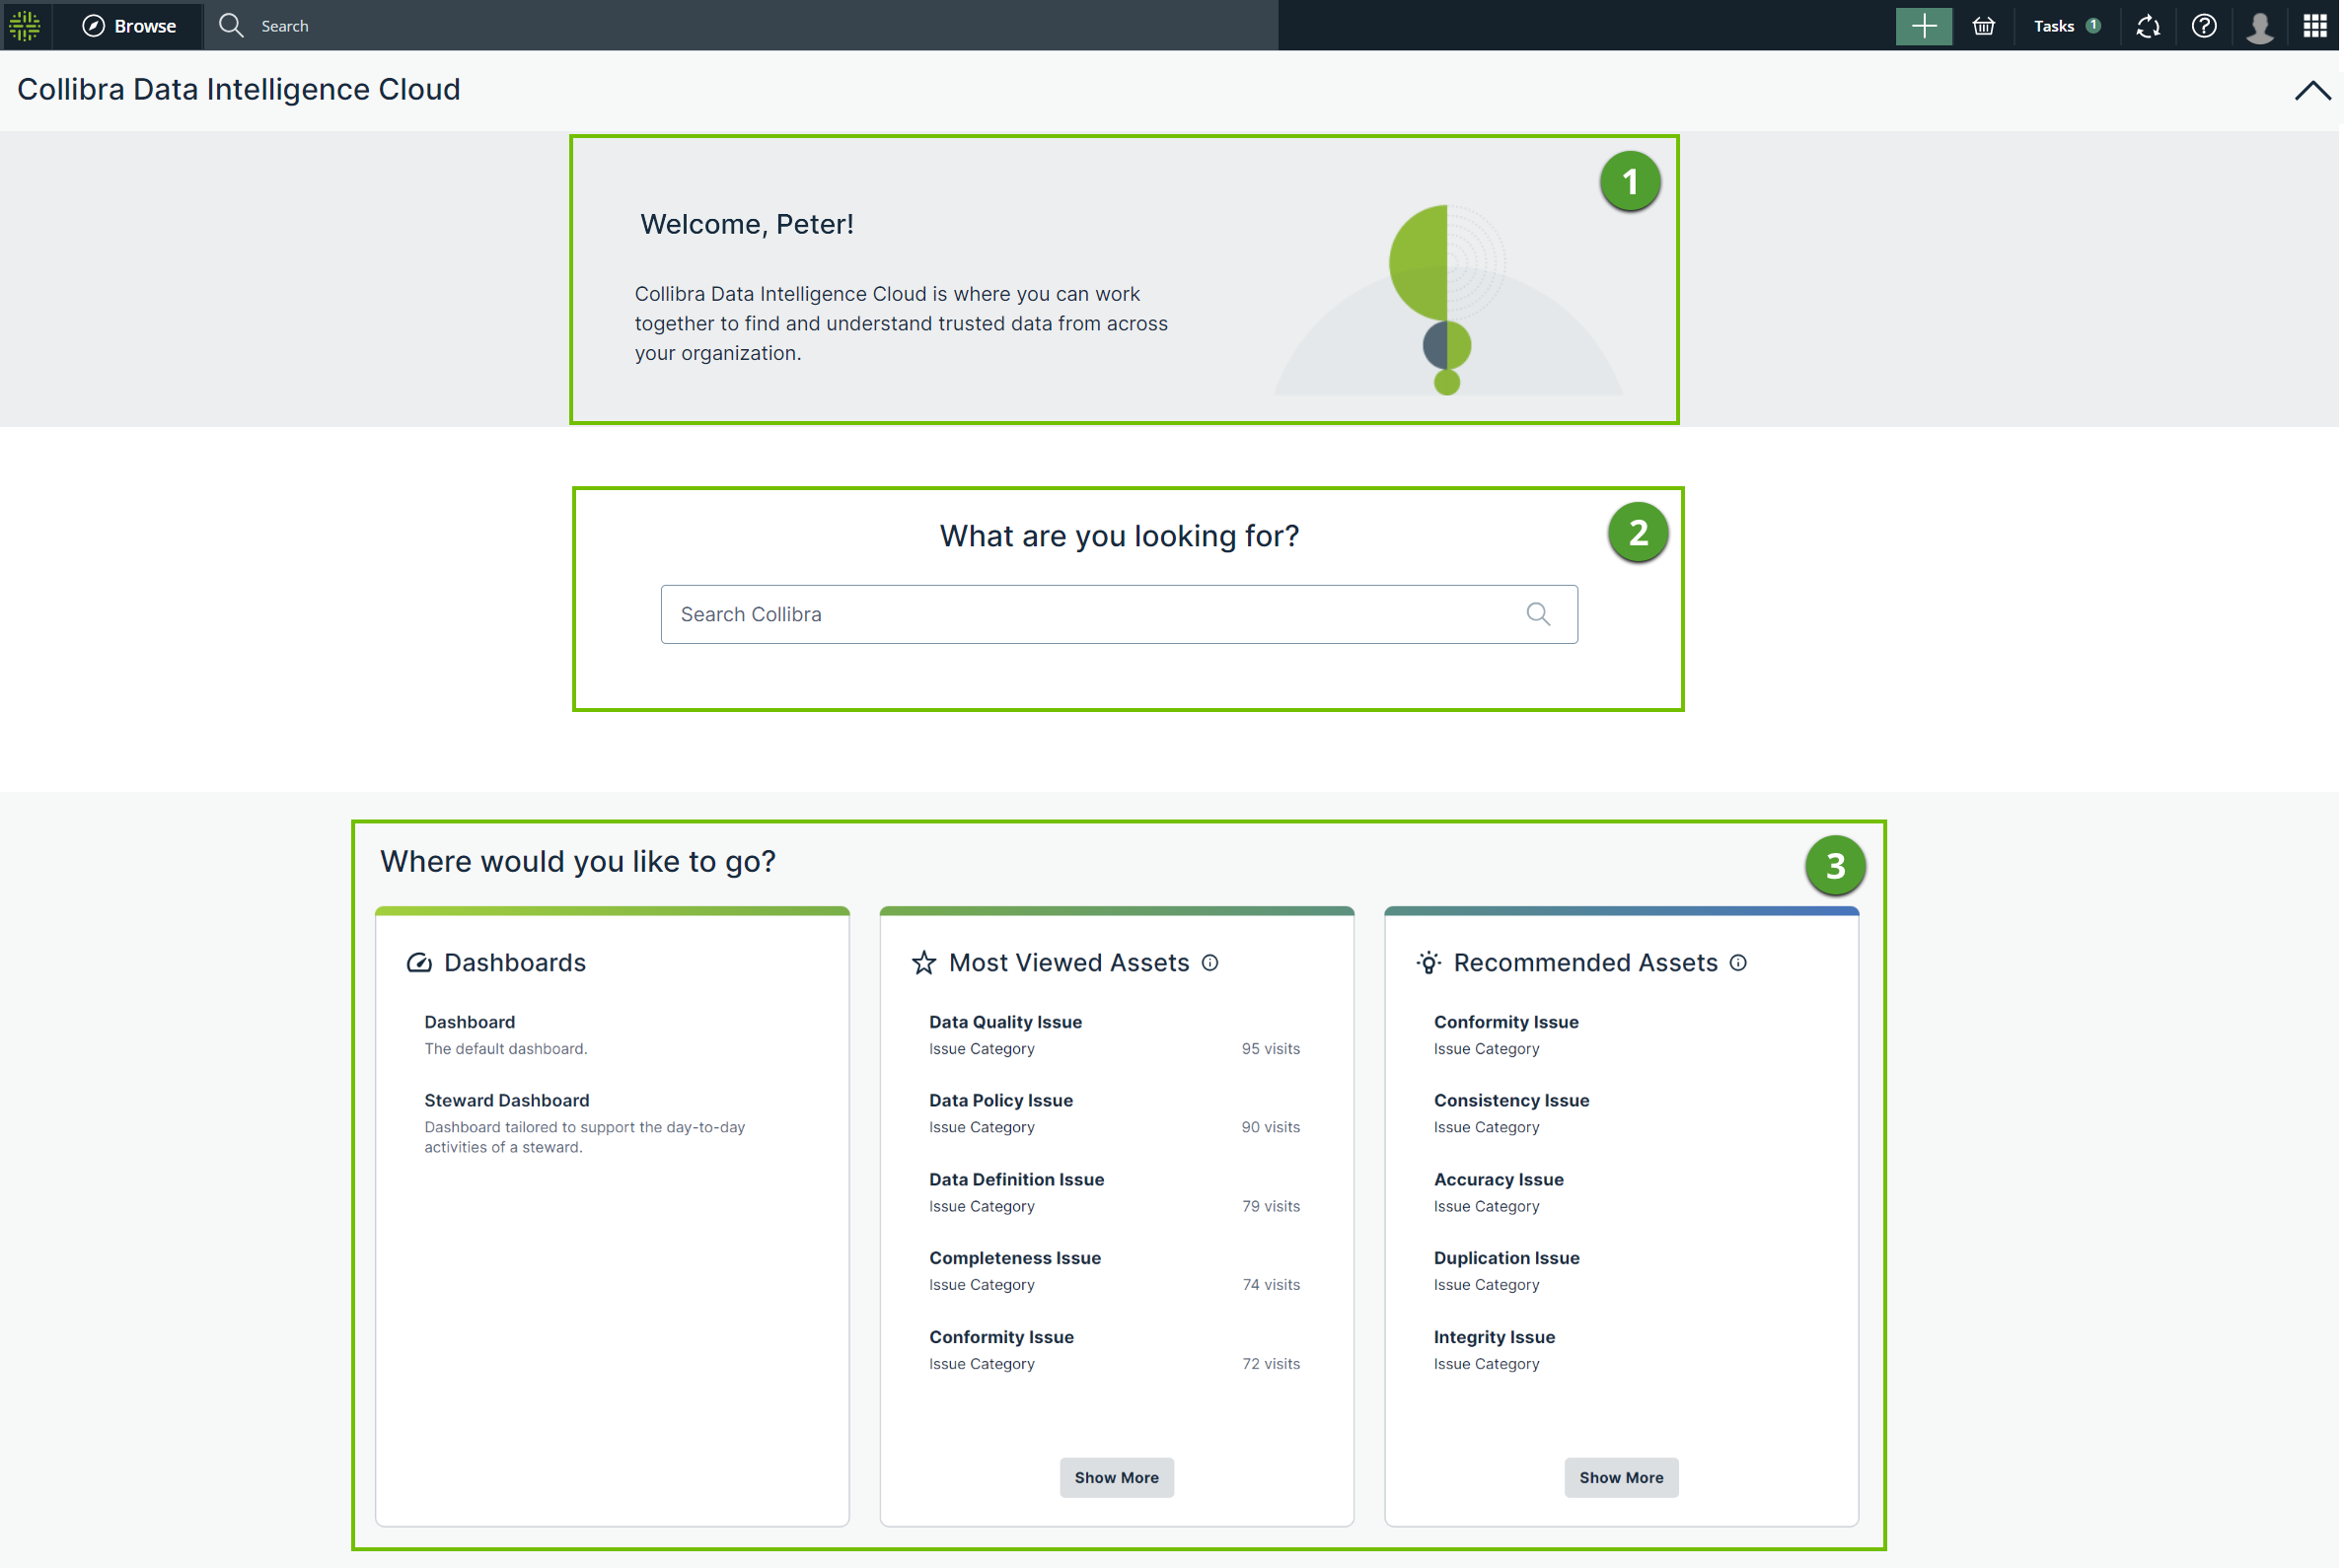
Task: Open the help question mark icon
Action: [x=2204, y=26]
